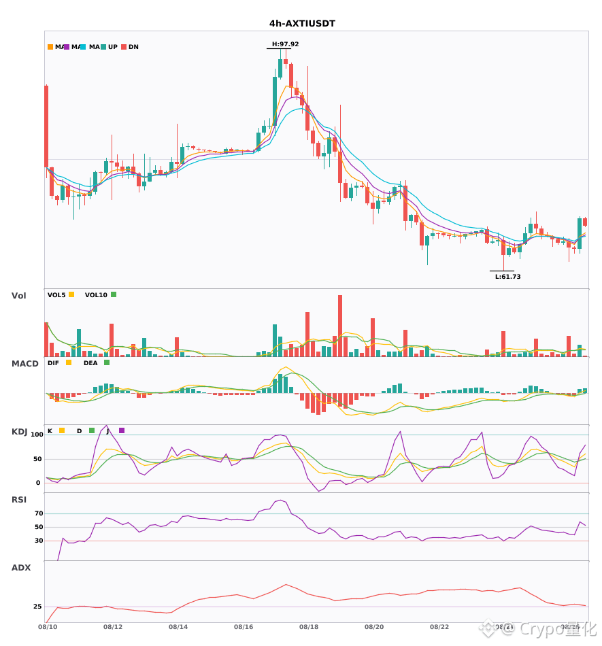The width and height of the screenshot is (602, 646).
Task: Click the teal UP legend swatch
Action: click(x=103, y=47)
